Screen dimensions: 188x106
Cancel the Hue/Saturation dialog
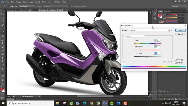[x=180, y=34]
